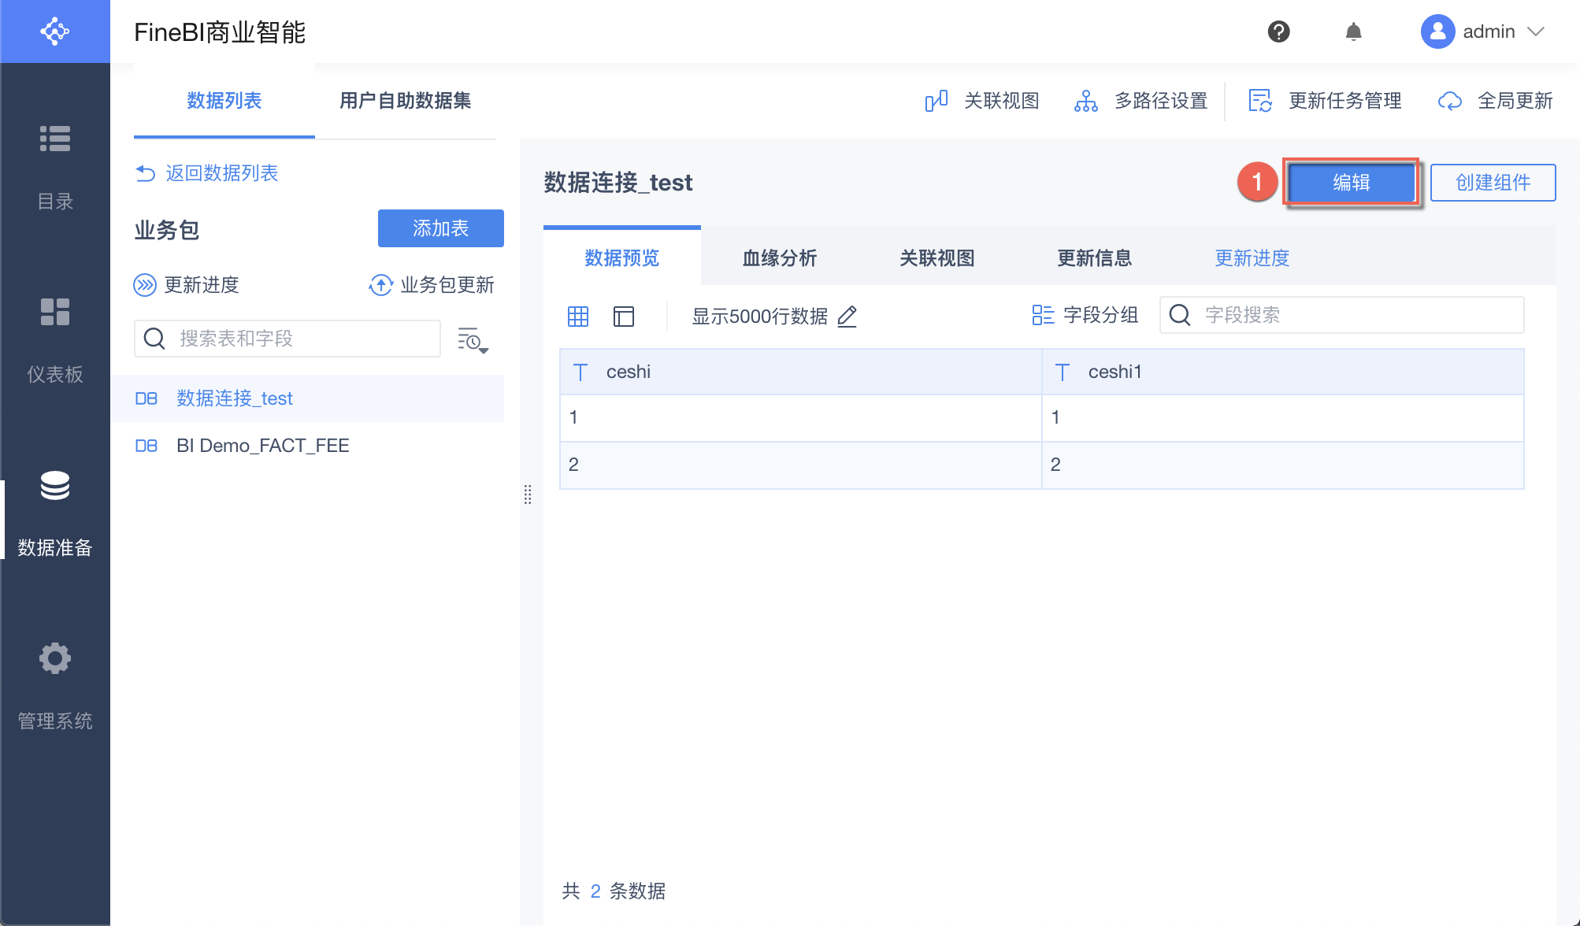Screen dimensions: 1580x926
Task: Click the pencil icon beside 显示5000行数据
Action: (847, 317)
